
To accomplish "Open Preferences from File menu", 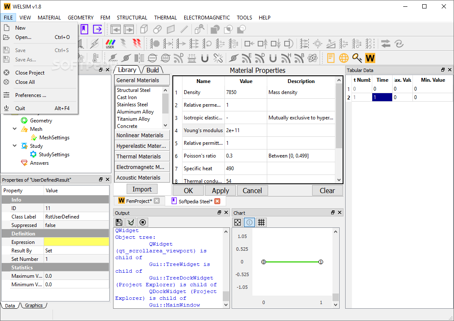I will pos(40,95).
